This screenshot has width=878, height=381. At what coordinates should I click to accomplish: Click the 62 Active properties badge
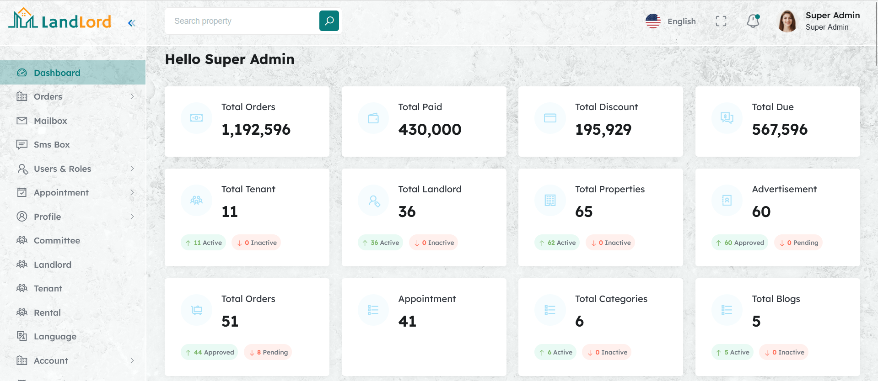click(x=557, y=243)
